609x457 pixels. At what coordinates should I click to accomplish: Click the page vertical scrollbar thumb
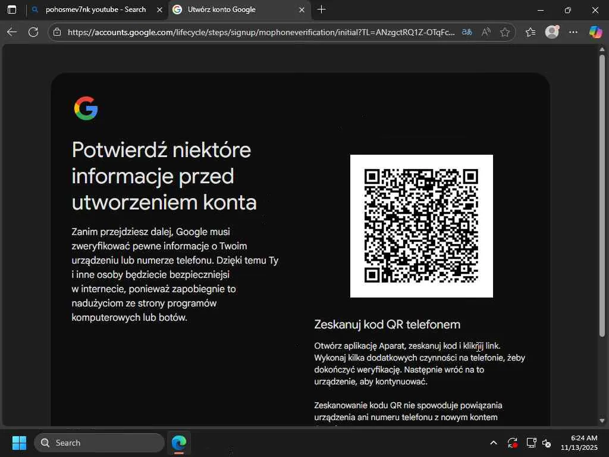(602, 195)
